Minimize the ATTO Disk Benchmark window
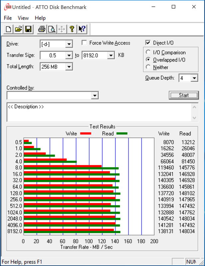 pos(153,7)
